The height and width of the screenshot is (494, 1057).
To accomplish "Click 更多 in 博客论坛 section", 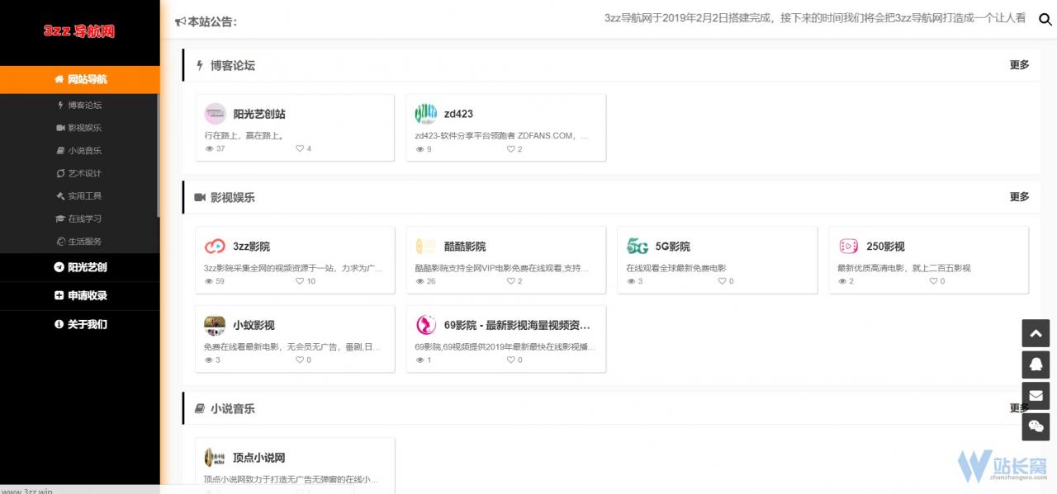I will point(1019,65).
